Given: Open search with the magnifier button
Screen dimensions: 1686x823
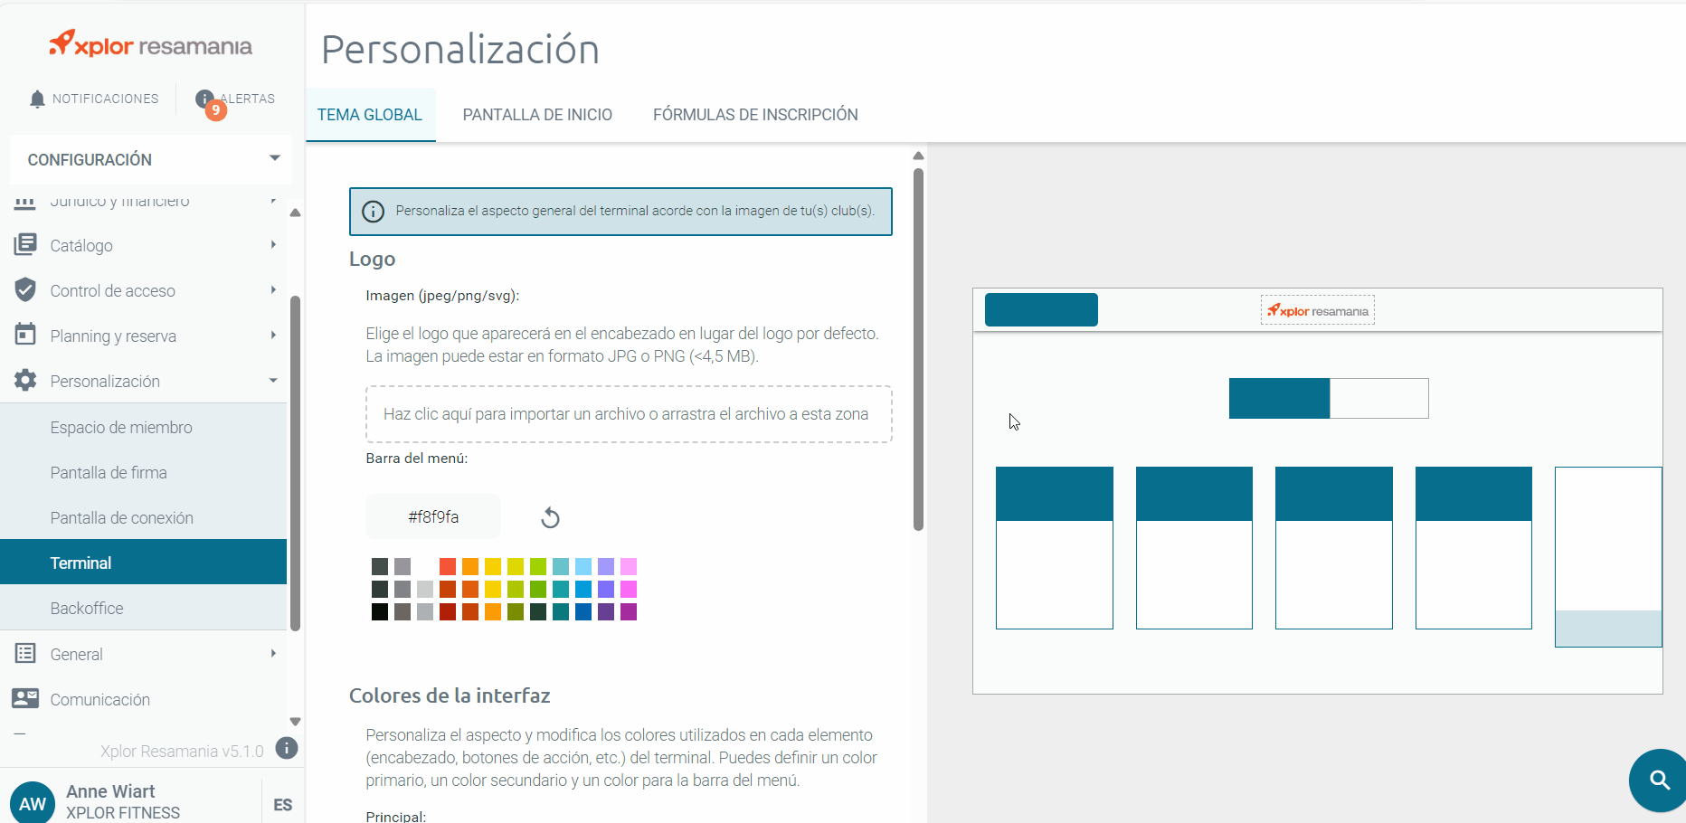Looking at the screenshot, I should click(1658, 780).
